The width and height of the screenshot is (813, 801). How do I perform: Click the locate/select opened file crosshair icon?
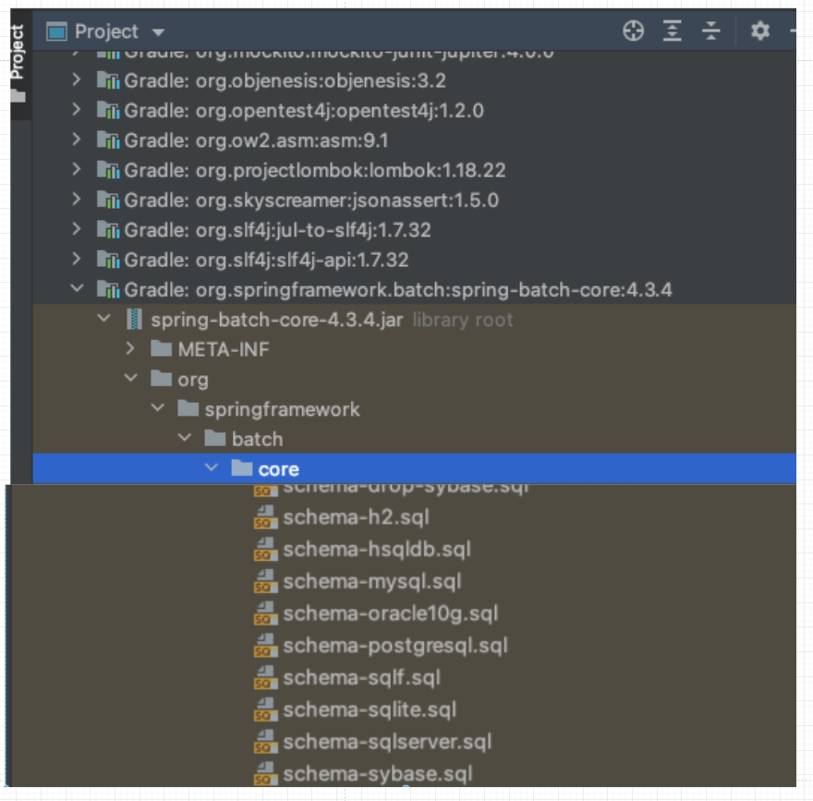pos(633,30)
